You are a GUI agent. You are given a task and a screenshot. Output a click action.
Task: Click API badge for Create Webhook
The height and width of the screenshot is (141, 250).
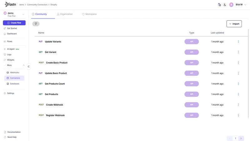click(x=192, y=105)
